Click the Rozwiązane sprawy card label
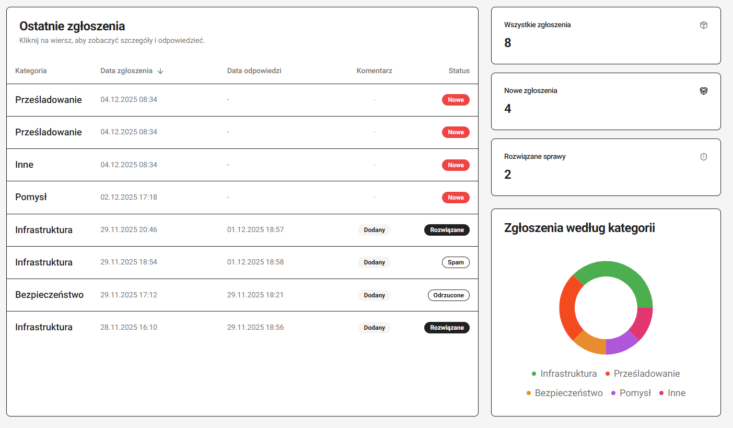Viewport: 733px width, 428px height. point(535,156)
